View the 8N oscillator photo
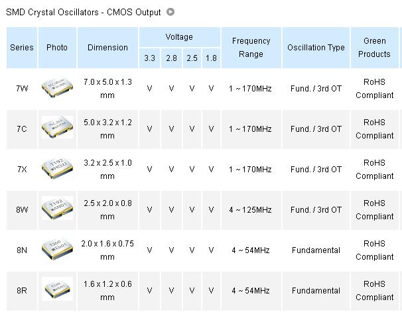Viewport: 402px width, 316px height. pyautogui.click(x=57, y=250)
